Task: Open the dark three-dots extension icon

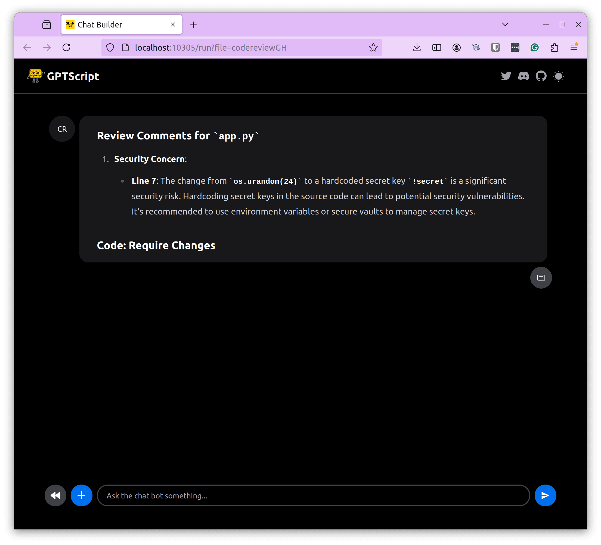Action: 515,47
